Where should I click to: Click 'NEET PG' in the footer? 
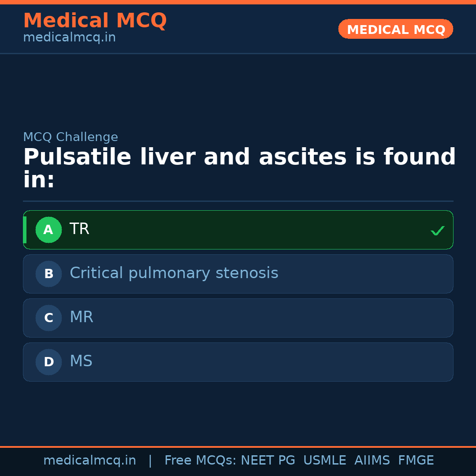[x=268, y=460]
